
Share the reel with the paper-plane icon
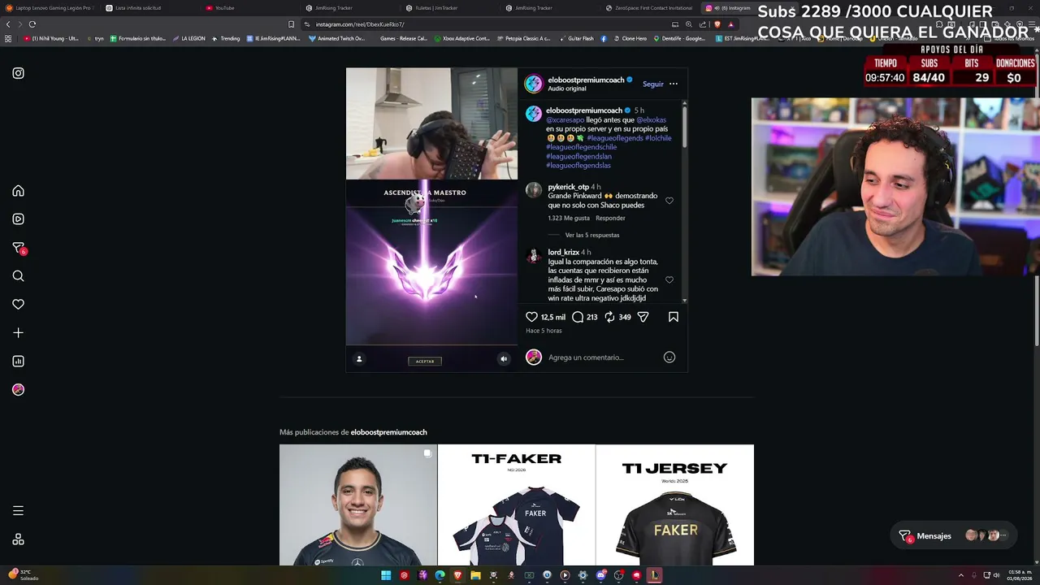point(643,317)
